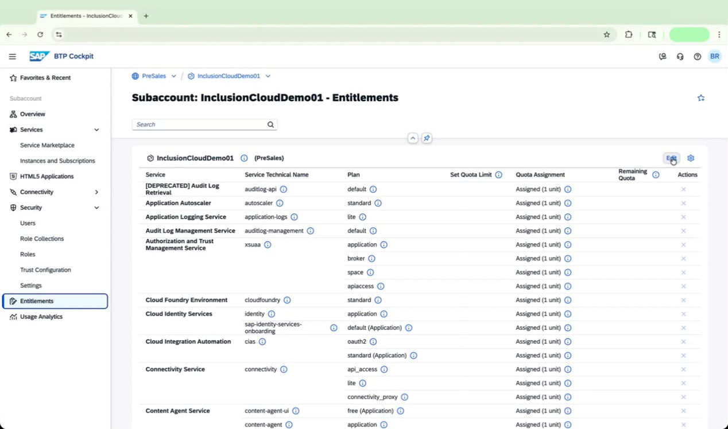This screenshot has height=429, width=728.
Task: Remove the Audit Log Management Service entitlement
Action: point(683,231)
